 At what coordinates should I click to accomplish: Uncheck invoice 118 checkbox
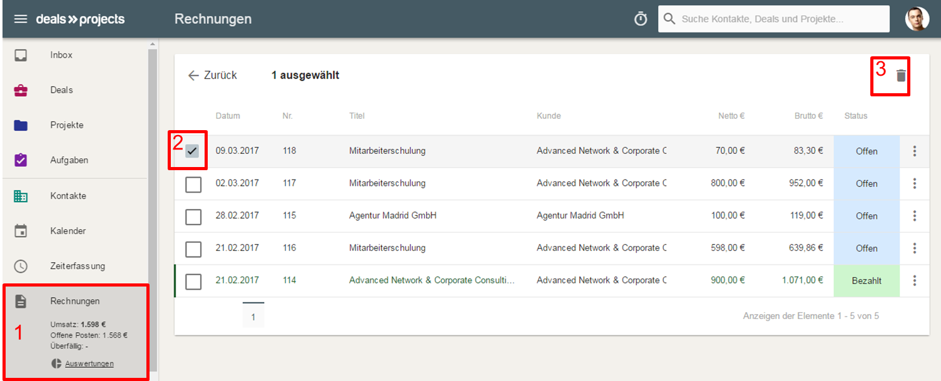[193, 151]
